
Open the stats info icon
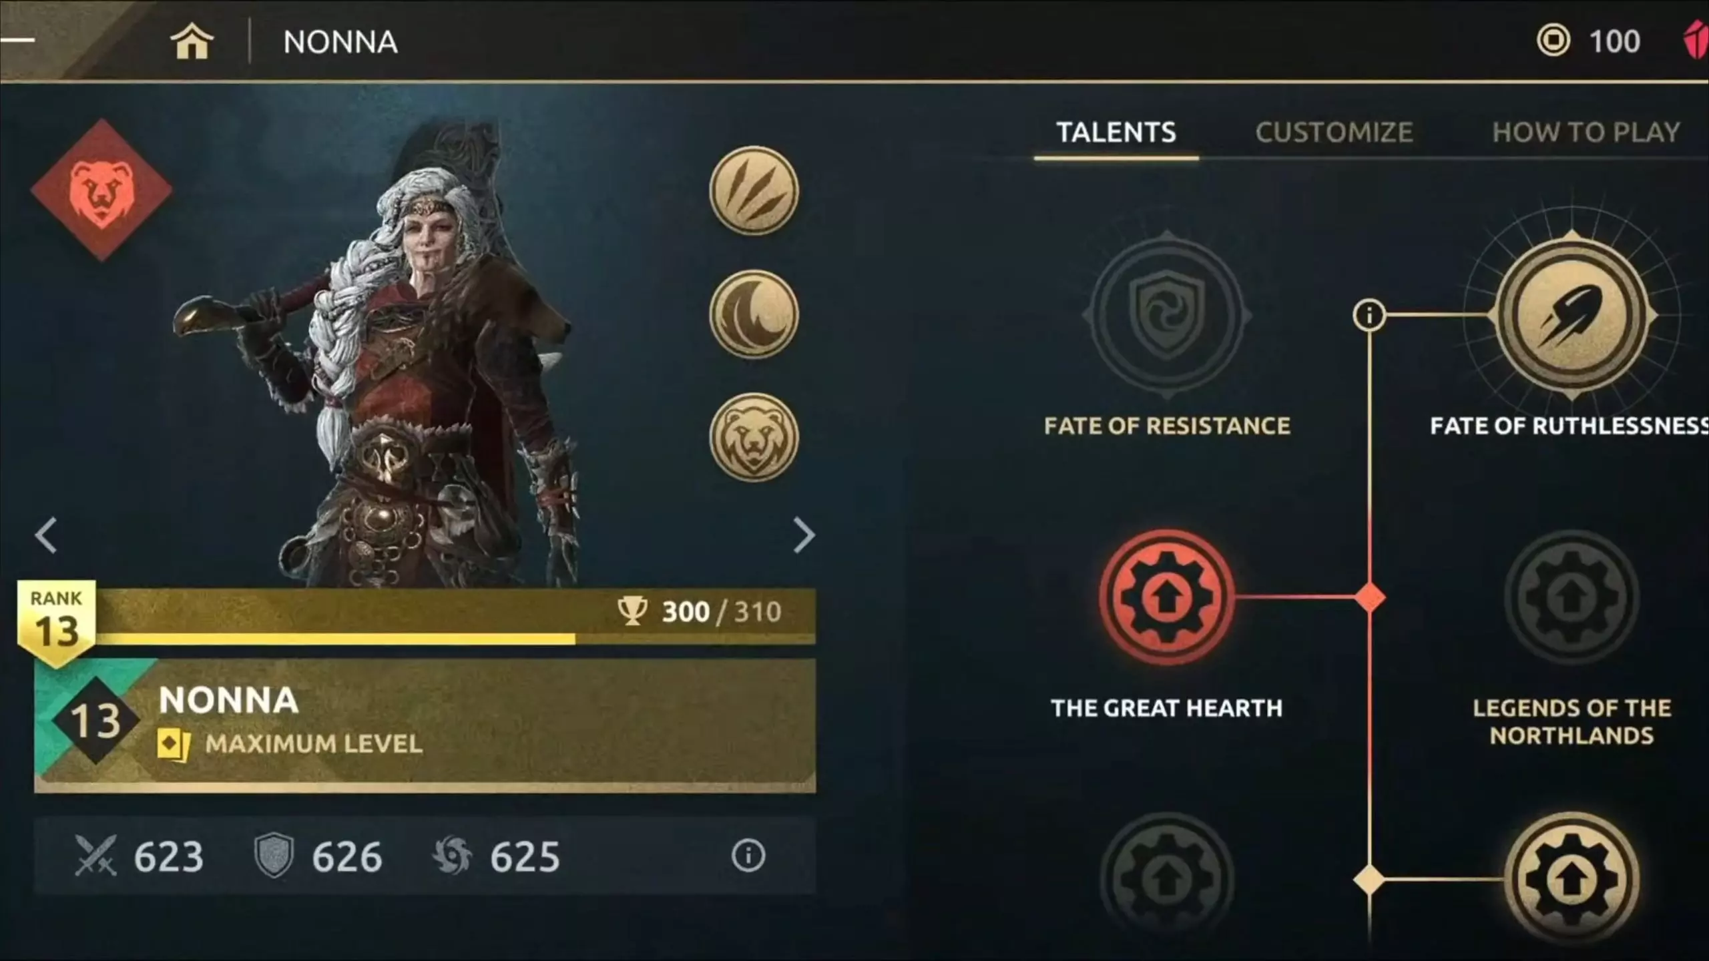[748, 856]
